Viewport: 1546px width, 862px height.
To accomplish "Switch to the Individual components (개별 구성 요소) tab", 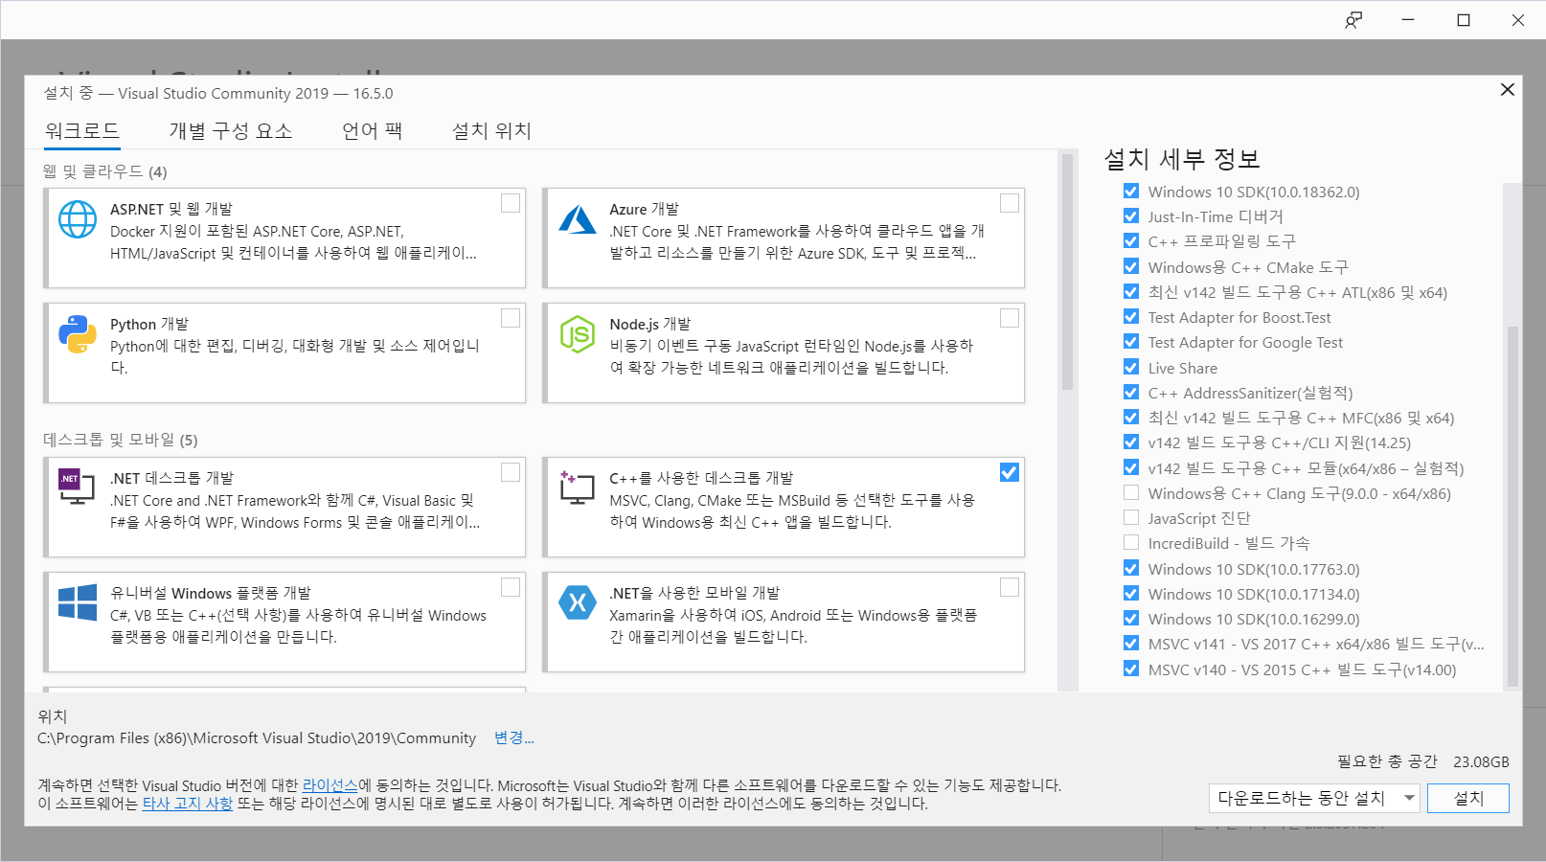I will click(x=231, y=131).
